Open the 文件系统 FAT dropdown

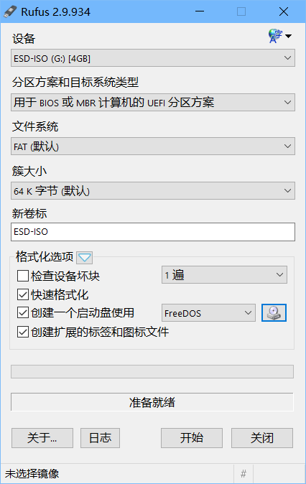click(x=153, y=146)
